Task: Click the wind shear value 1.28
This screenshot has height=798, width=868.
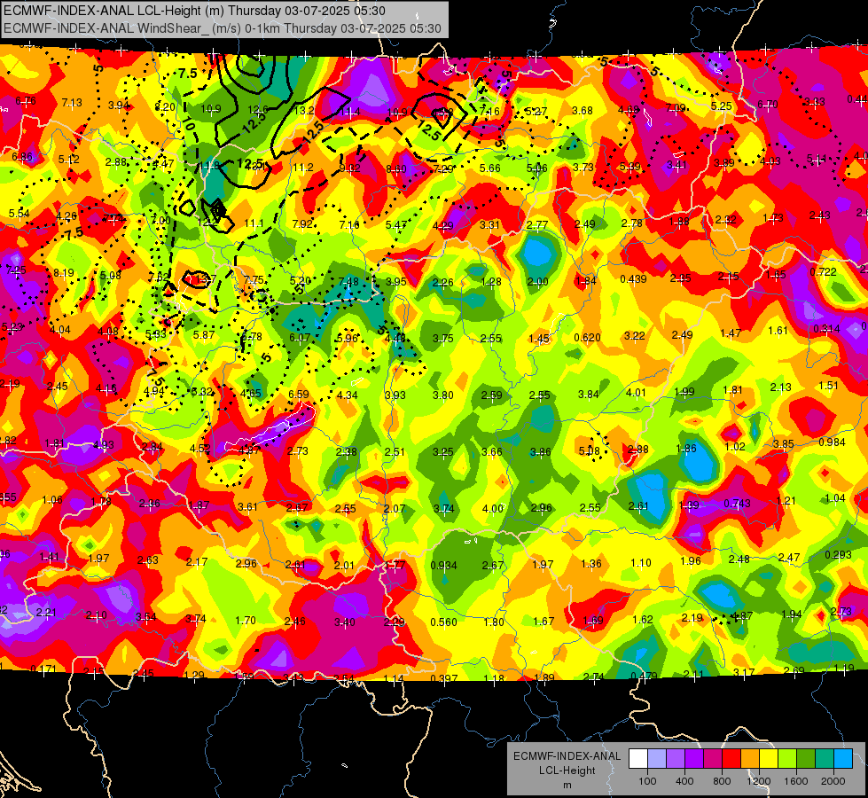Action: coord(491,282)
